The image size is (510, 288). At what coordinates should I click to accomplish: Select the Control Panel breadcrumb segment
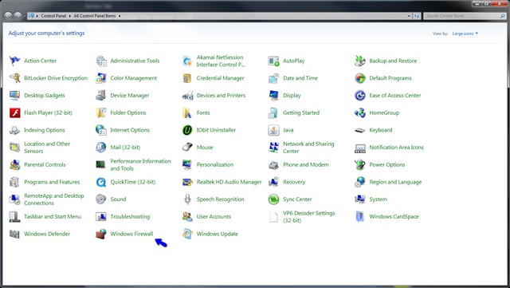[53, 16]
